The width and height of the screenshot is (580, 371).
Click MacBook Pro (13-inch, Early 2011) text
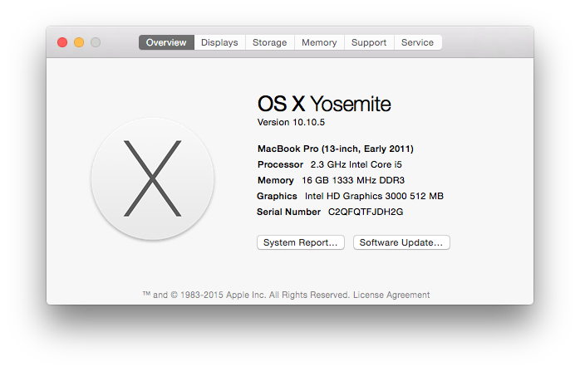pyautogui.click(x=336, y=149)
